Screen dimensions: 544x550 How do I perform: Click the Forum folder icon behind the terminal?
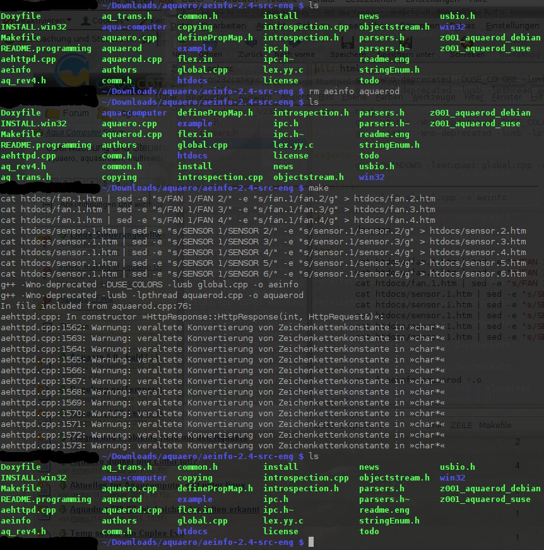point(54,113)
